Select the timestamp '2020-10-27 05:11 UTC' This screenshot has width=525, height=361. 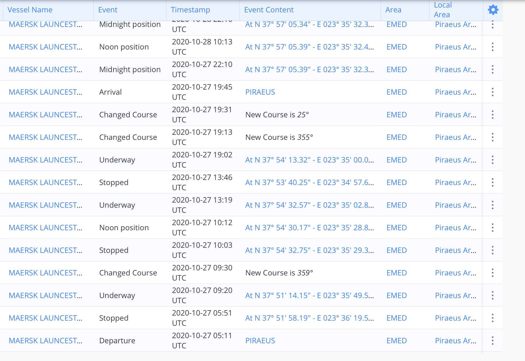pos(202,341)
